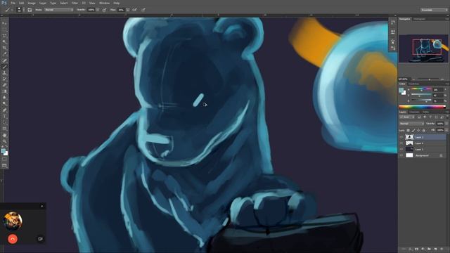Select the Lasso tool
This screenshot has height=253, width=450.
(x=4, y=36)
